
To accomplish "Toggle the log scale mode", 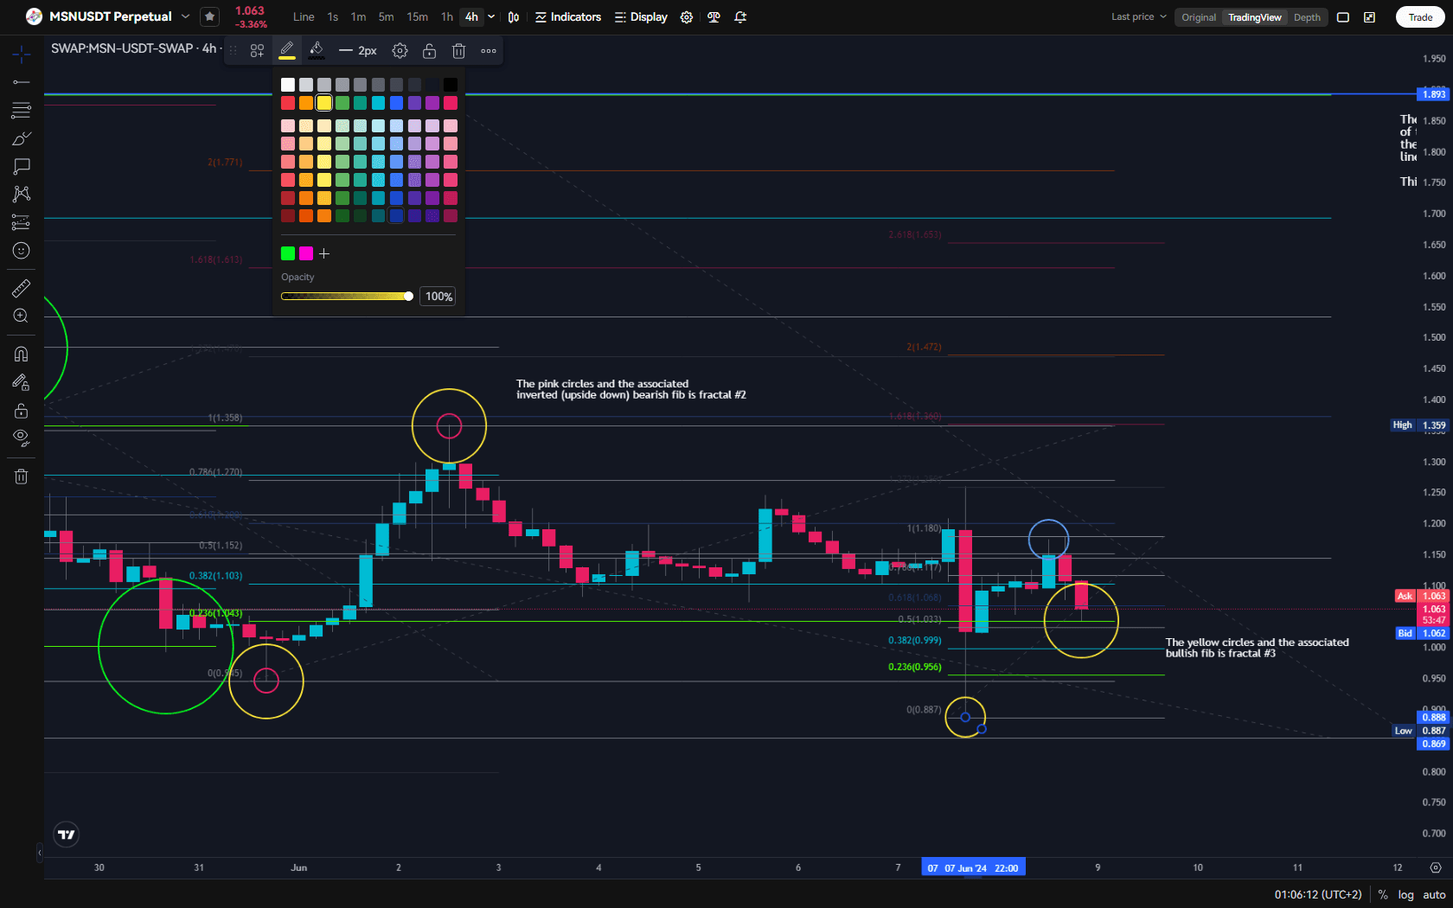I will (1406, 895).
